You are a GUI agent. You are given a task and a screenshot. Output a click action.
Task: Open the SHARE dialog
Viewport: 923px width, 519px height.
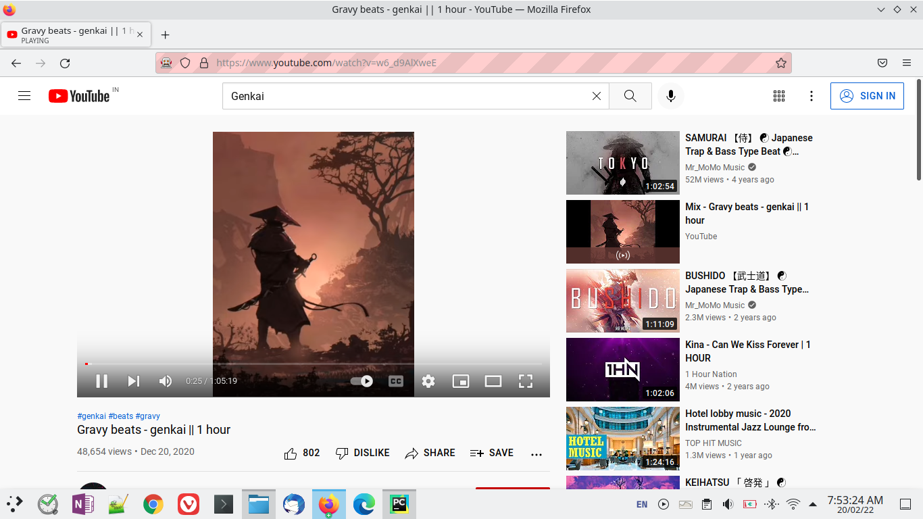click(x=430, y=453)
